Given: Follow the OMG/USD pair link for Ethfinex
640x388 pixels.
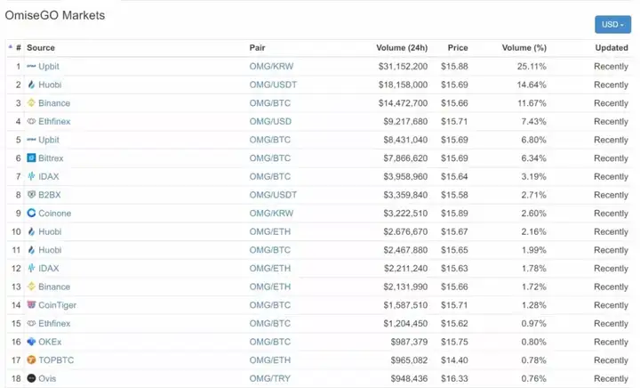Looking at the screenshot, I should tap(270, 121).
